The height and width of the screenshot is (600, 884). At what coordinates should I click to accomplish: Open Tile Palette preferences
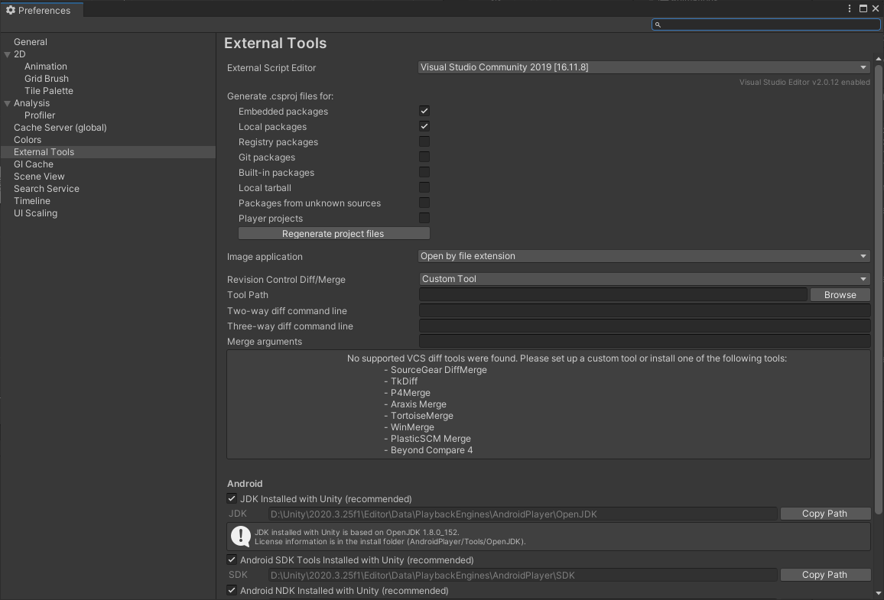click(48, 91)
